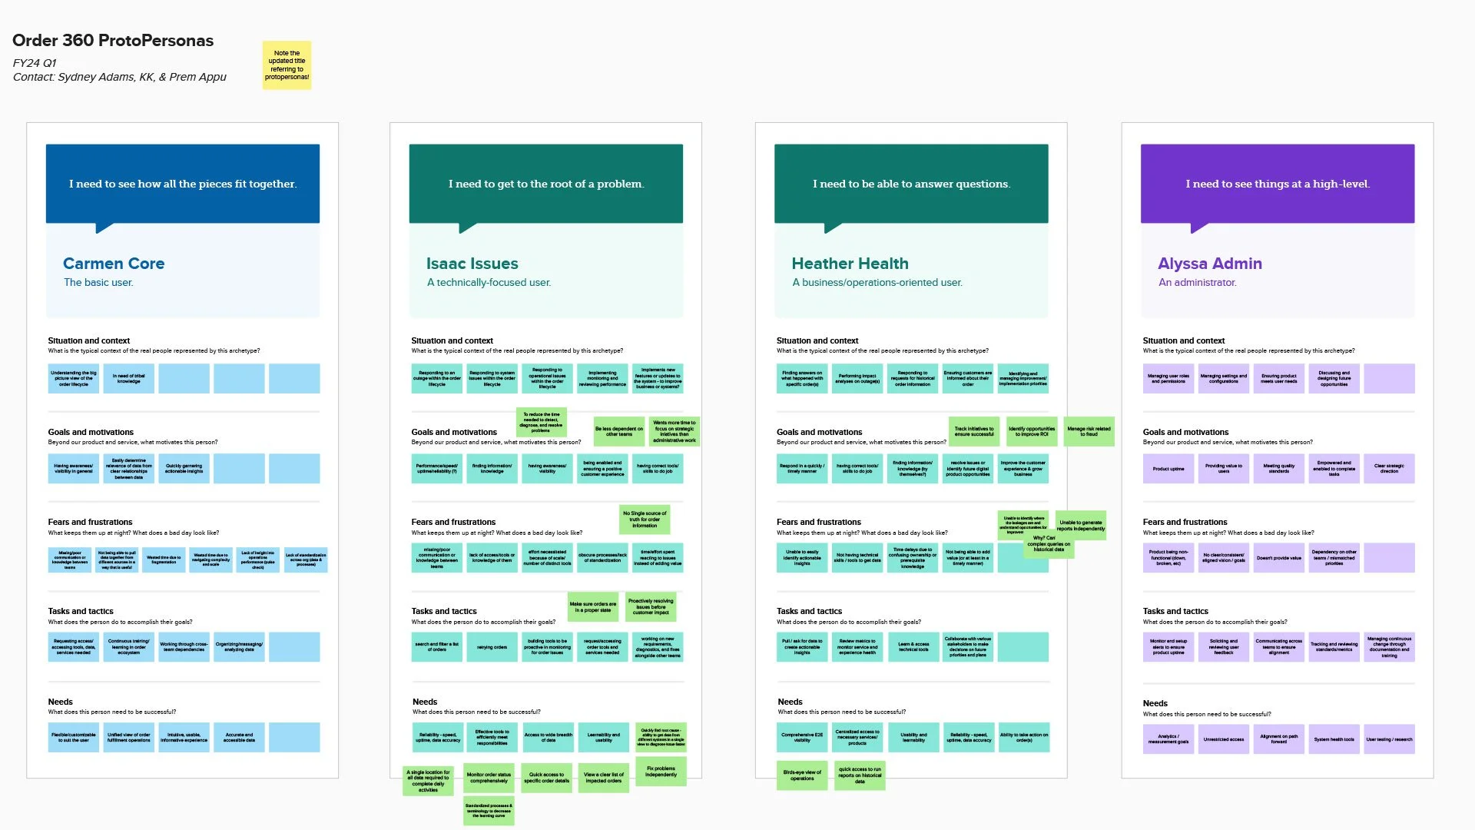The image size is (1475, 830).
Task: Click the 'Be less dependent on other teams' note
Action: coord(618,431)
